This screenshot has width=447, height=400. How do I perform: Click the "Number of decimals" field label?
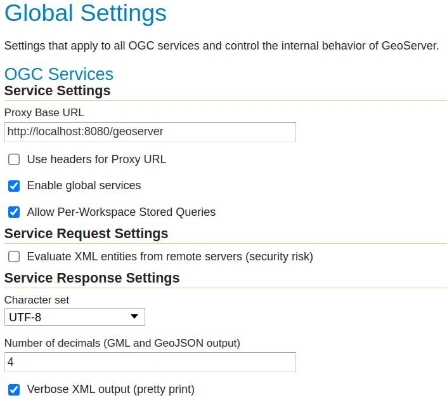(122, 343)
